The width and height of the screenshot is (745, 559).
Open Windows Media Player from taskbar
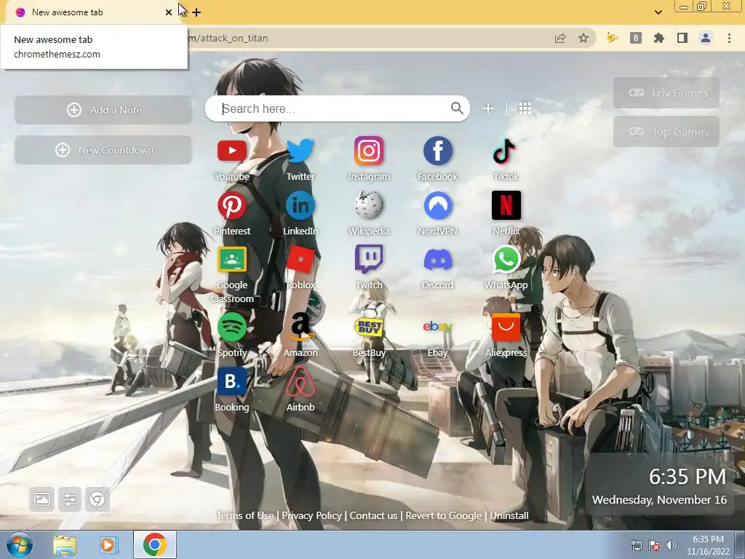tap(108, 544)
